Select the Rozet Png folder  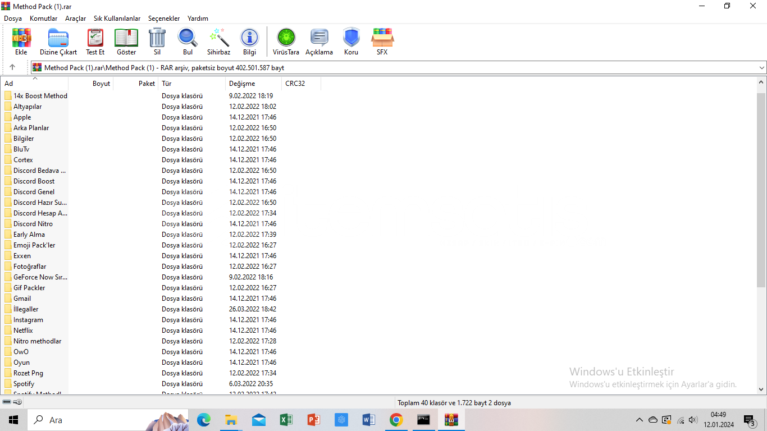pyautogui.click(x=28, y=373)
